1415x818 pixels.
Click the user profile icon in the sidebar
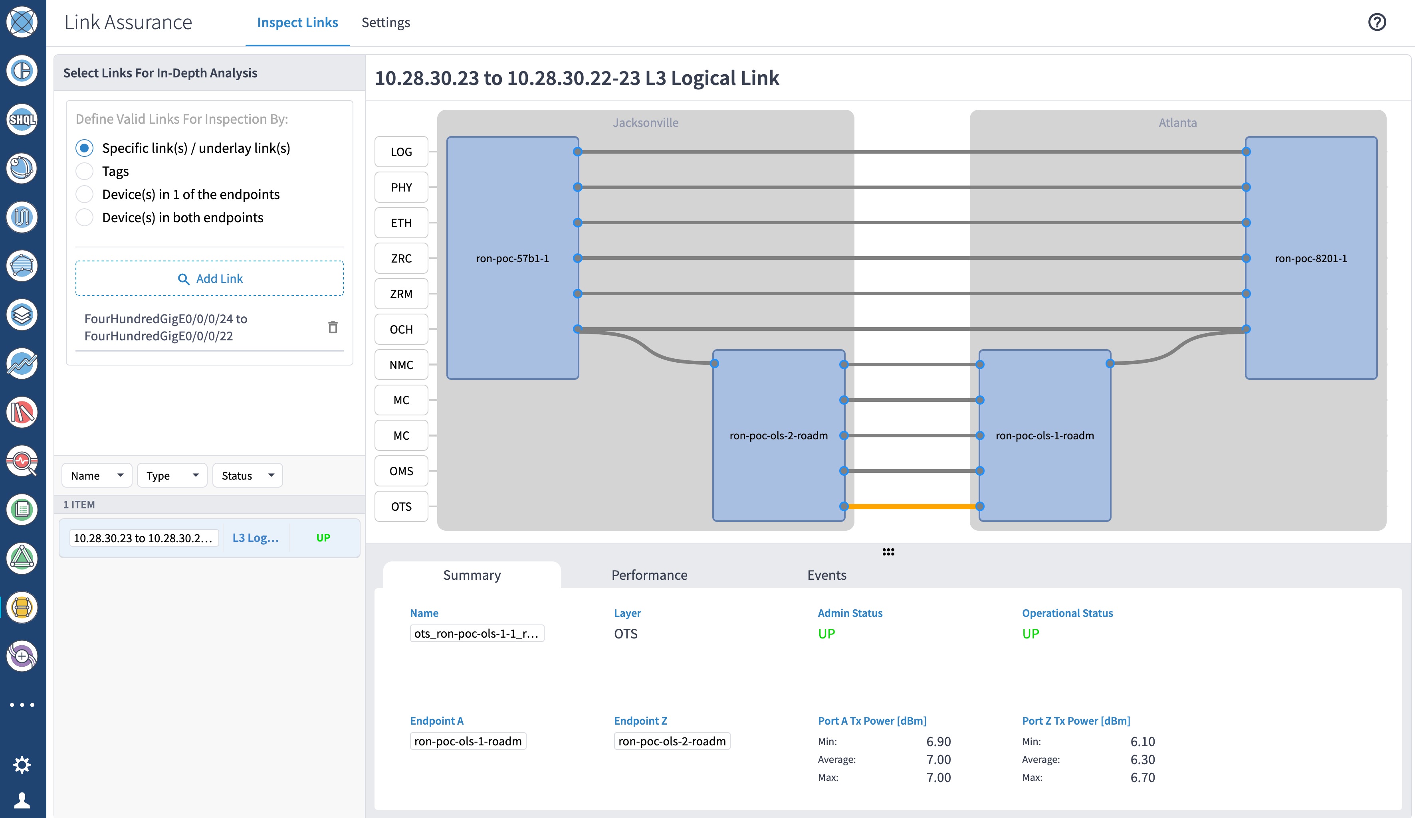[x=22, y=800]
